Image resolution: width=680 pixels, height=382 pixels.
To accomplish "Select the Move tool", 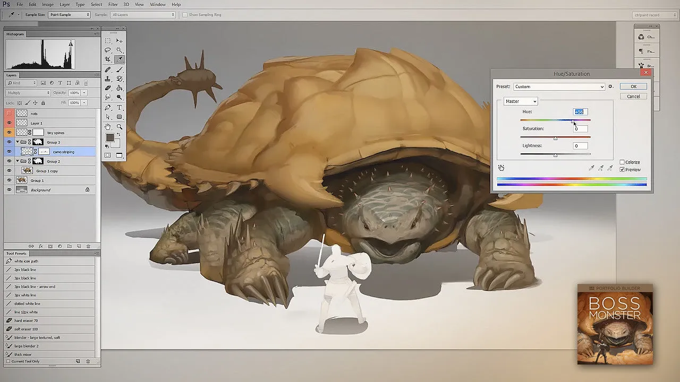I will click(x=120, y=41).
